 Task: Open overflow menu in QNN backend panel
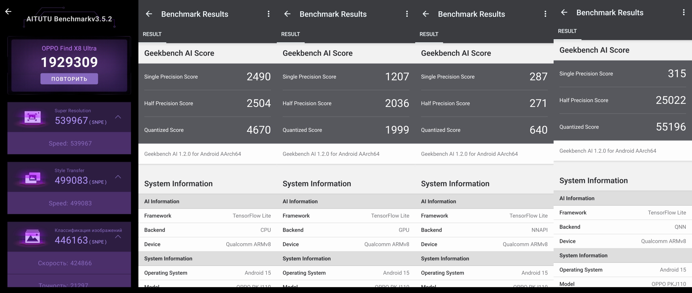(684, 12)
